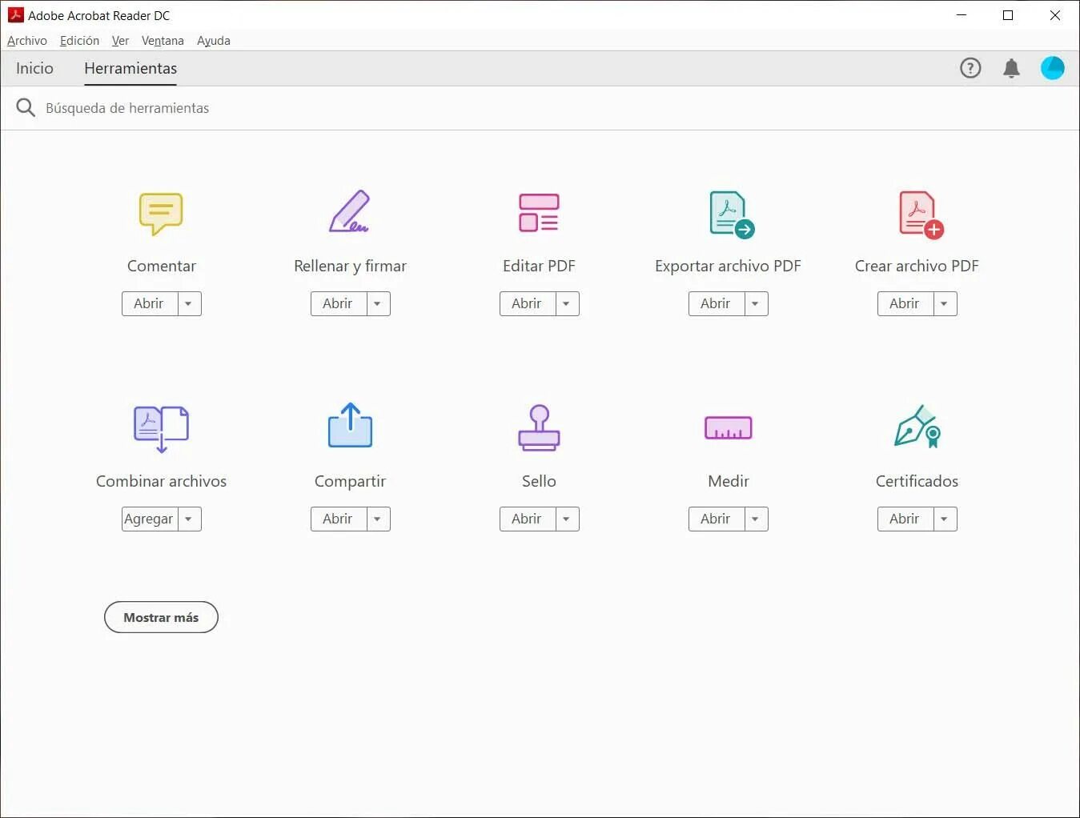Expand the dropdown arrow beside Rellenar y firmar's Abrir
This screenshot has height=818, width=1080.
pyautogui.click(x=378, y=304)
